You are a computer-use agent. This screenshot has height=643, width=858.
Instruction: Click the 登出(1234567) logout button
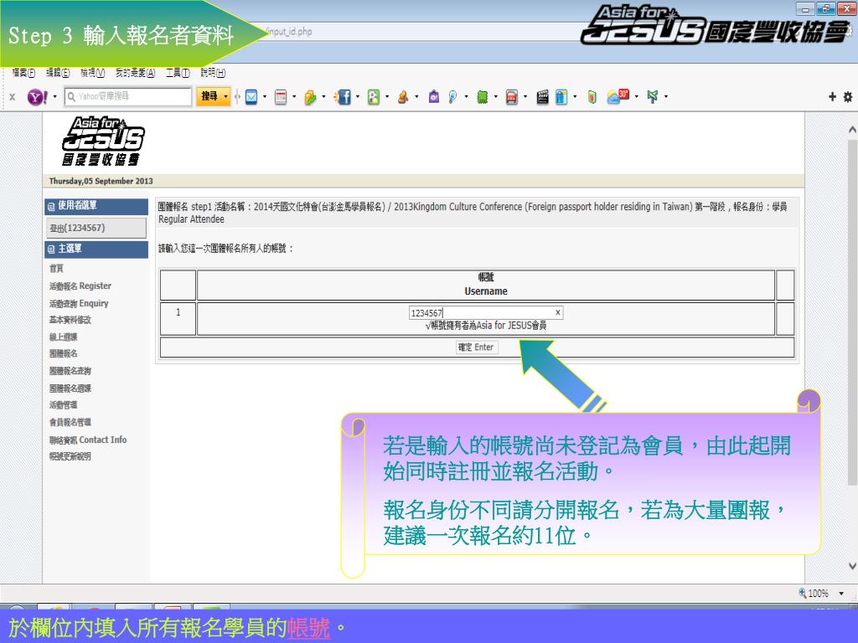coord(96,228)
